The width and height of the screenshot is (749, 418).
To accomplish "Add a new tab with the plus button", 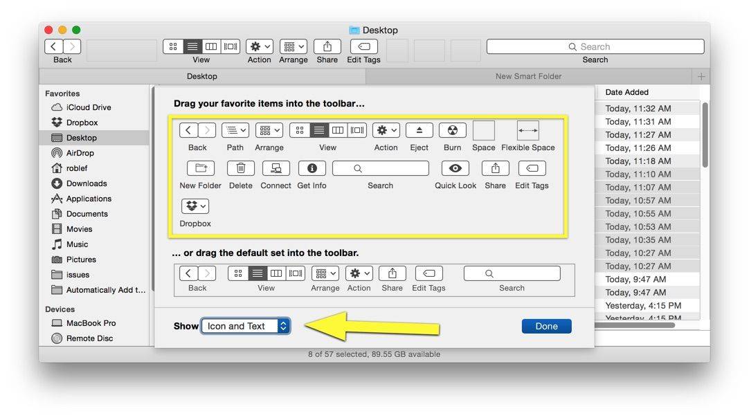I will coord(701,76).
